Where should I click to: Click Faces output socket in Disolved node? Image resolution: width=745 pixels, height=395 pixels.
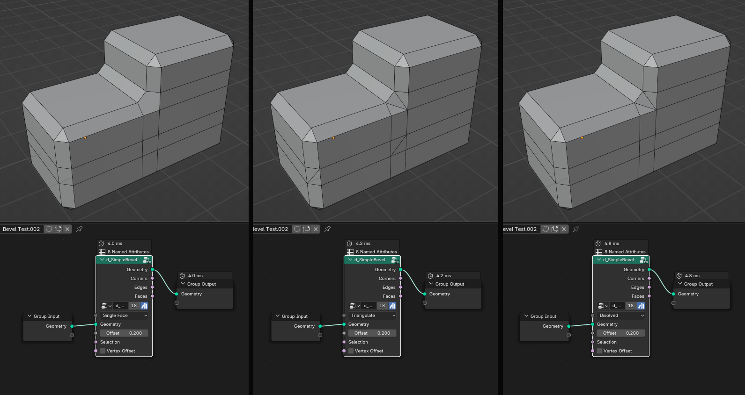(649, 296)
